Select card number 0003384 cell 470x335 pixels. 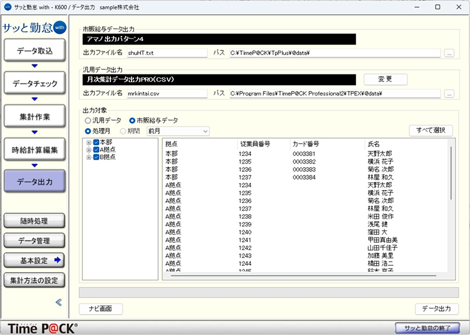pos(304,178)
